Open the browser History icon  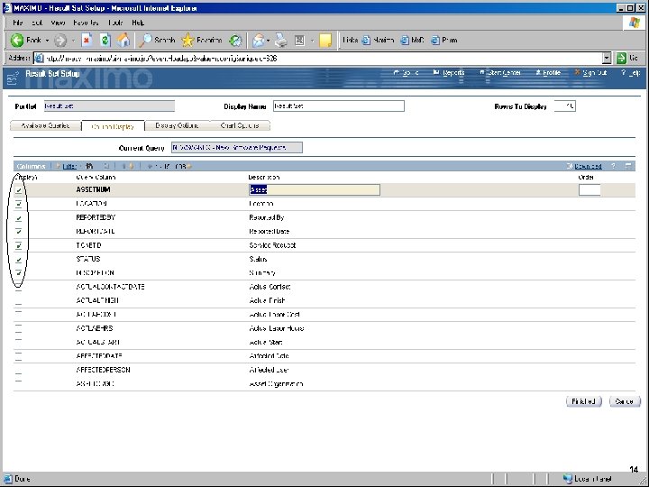tap(235, 41)
